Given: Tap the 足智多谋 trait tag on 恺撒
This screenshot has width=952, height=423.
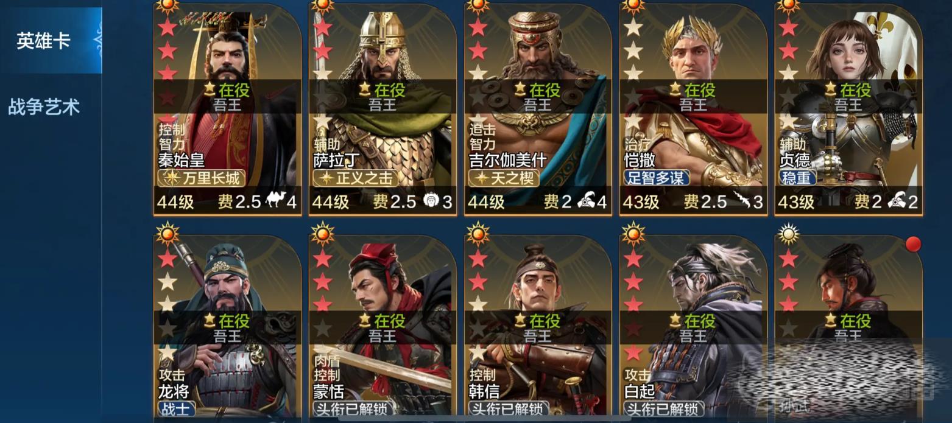Looking at the screenshot, I should pyautogui.click(x=657, y=178).
